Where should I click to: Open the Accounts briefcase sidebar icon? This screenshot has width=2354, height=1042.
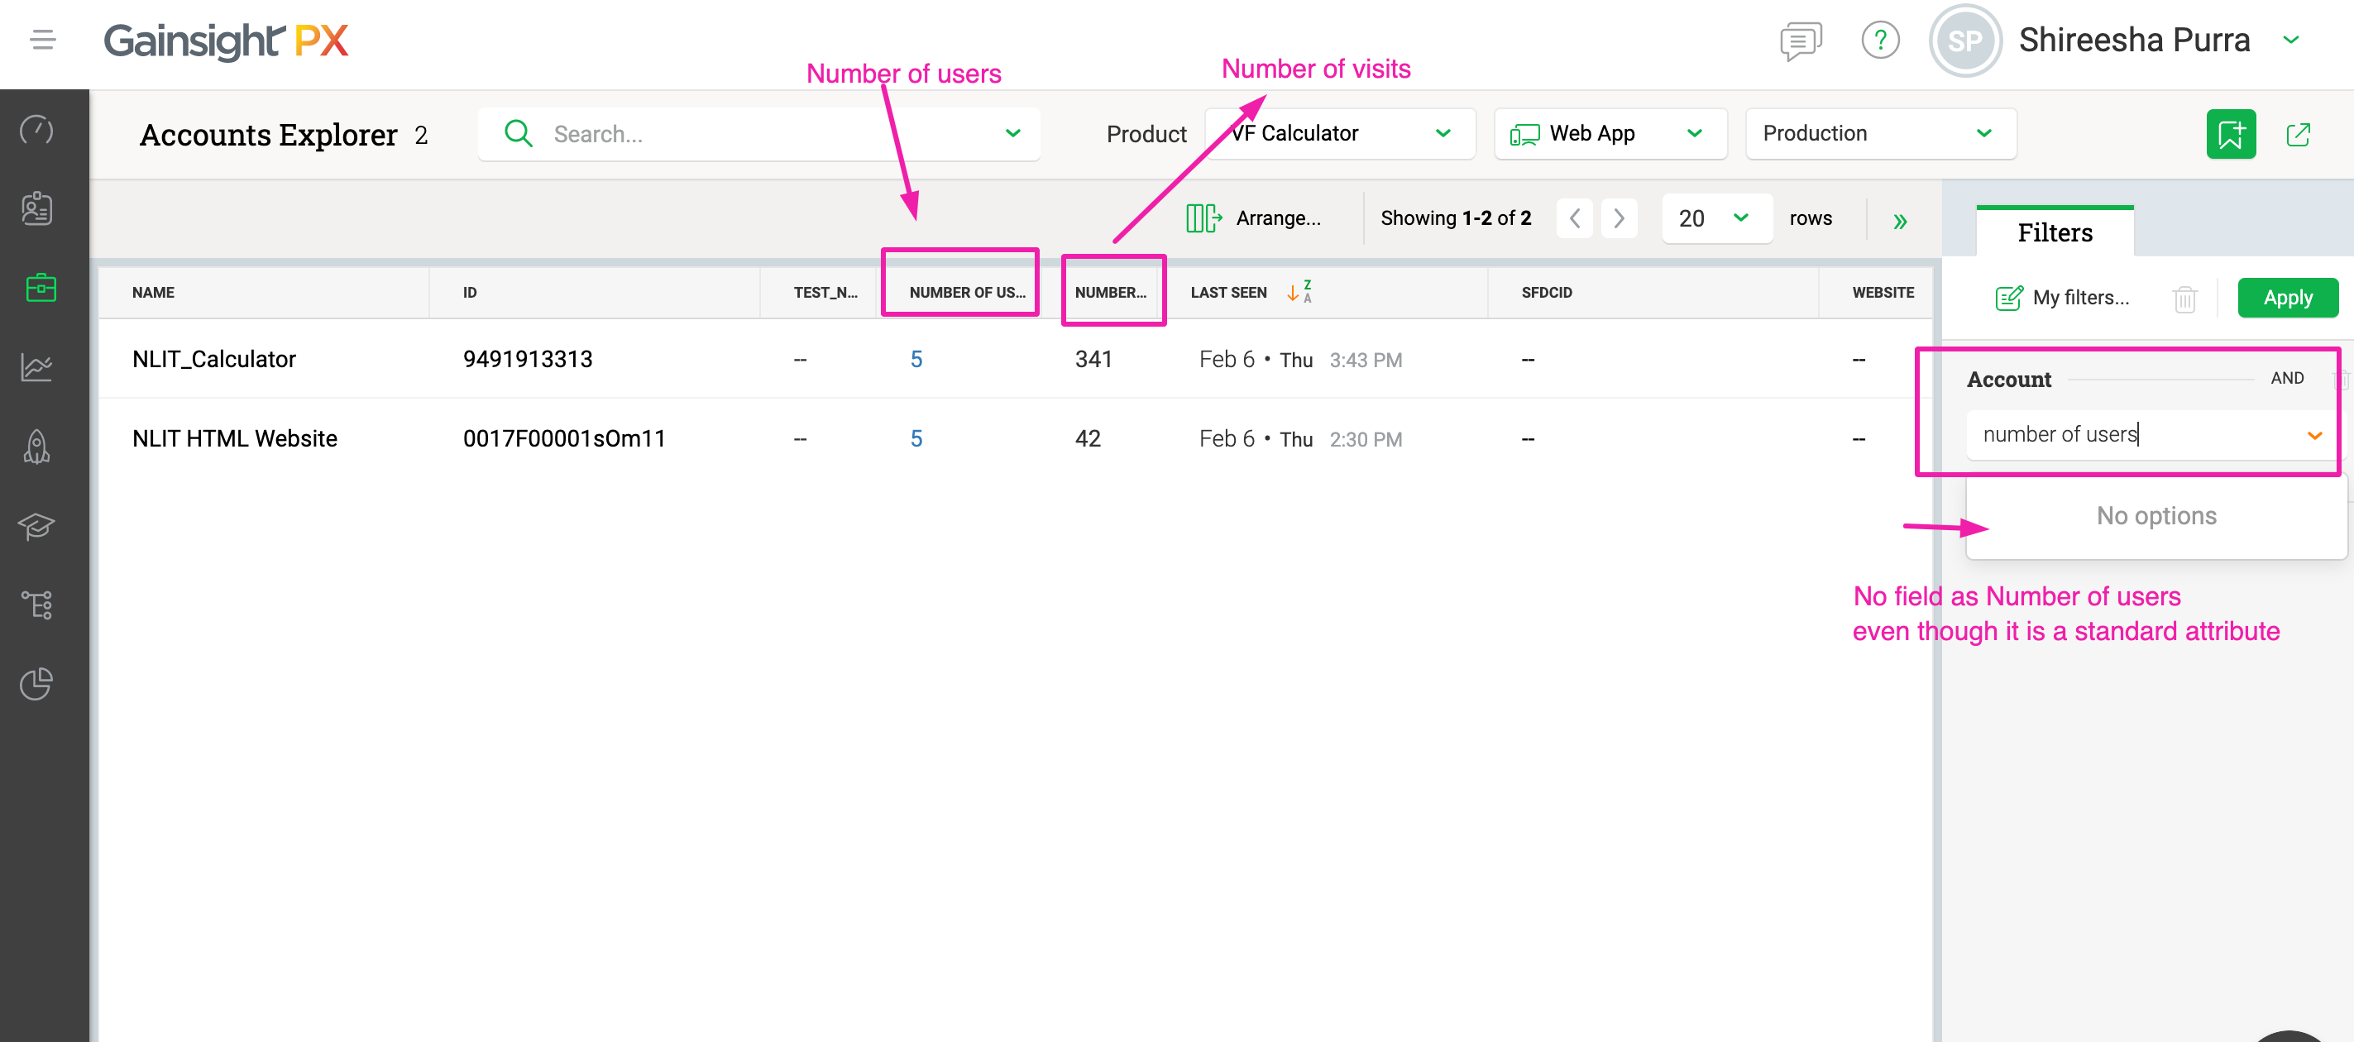click(x=41, y=288)
